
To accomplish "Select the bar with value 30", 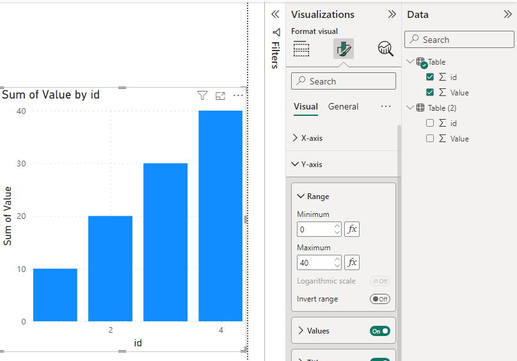I will [165, 242].
